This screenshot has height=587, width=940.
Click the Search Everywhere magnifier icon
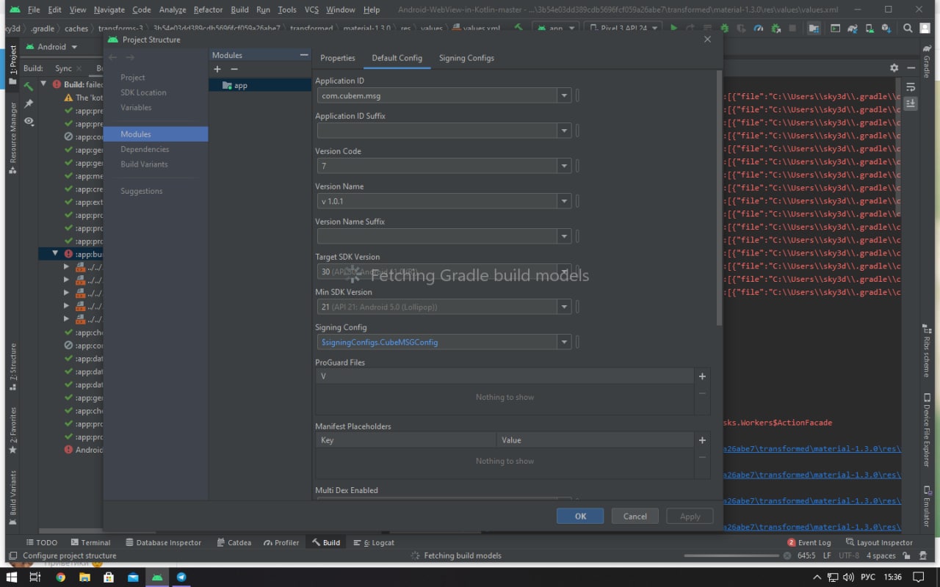(908, 28)
